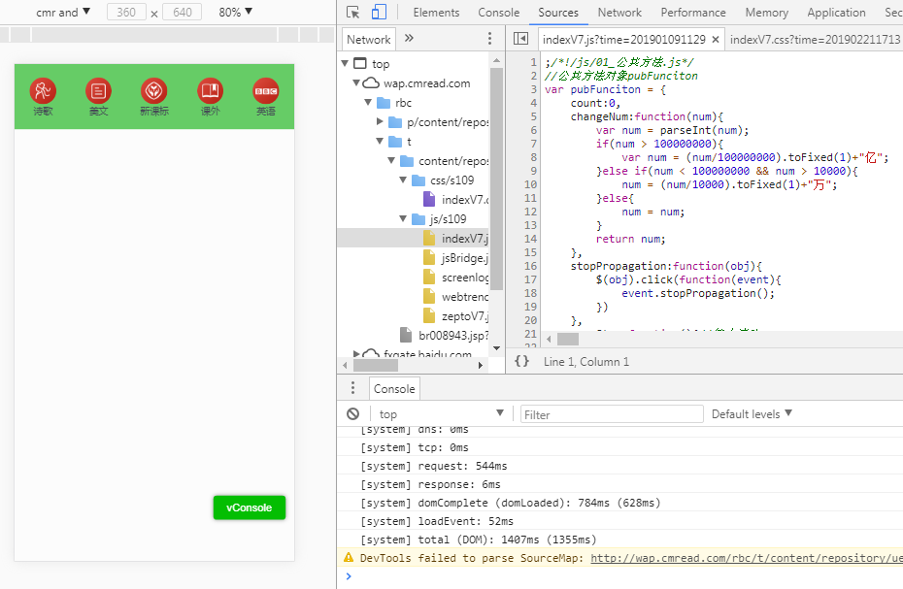Image resolution: width=903 pixels, height=589 pixels.
Task: Click the console Filter input field
Action: coord(612,414)
